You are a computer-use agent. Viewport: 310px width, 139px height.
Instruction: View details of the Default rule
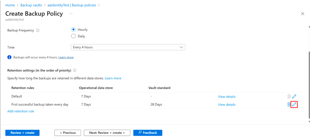(x=227, y=97)
